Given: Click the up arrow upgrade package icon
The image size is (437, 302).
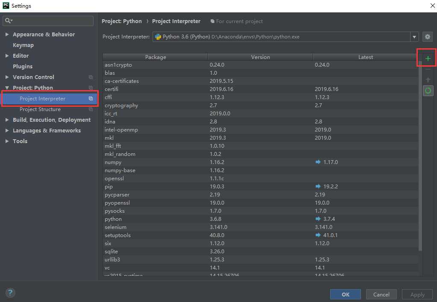Looking at the screenshot, I should pyautogui.click(x=428, y=80).
